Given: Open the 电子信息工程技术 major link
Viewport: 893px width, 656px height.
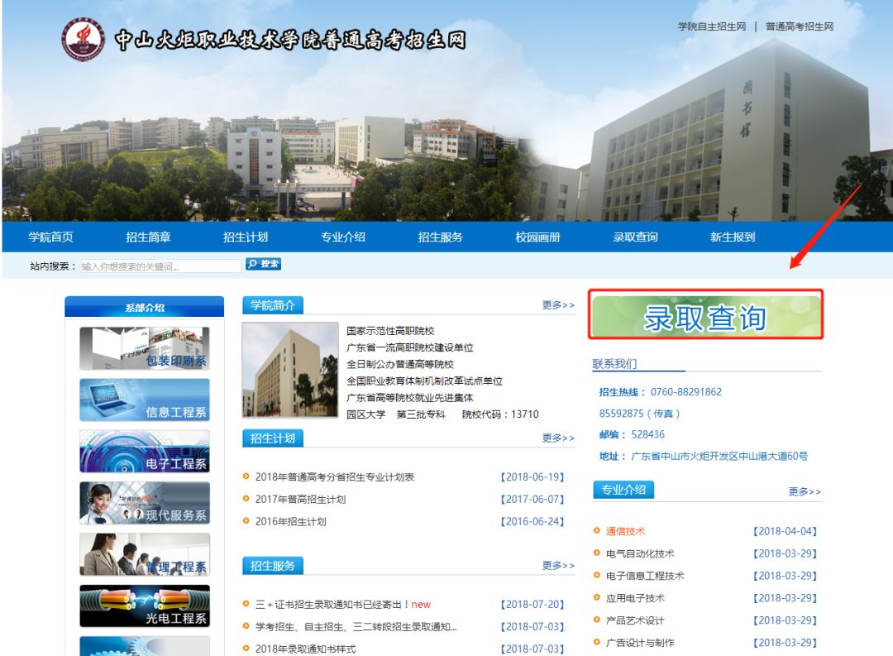Looking at the screenshot, I should (x=645, y=576).
